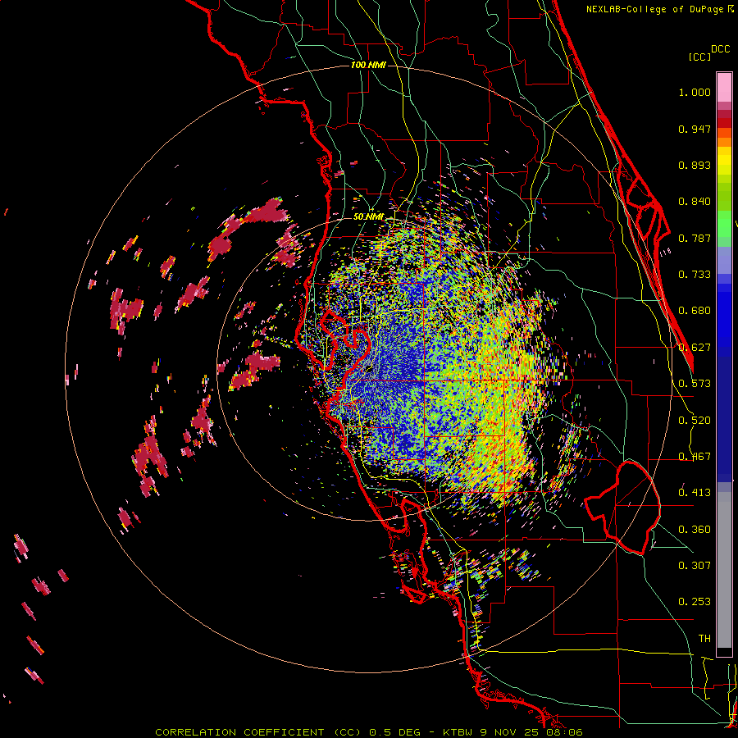Image resolution: width=738 pixels, height=738 pixels.
Task: Click the 0.5 DEG elevation text
Action: (394, 732)
